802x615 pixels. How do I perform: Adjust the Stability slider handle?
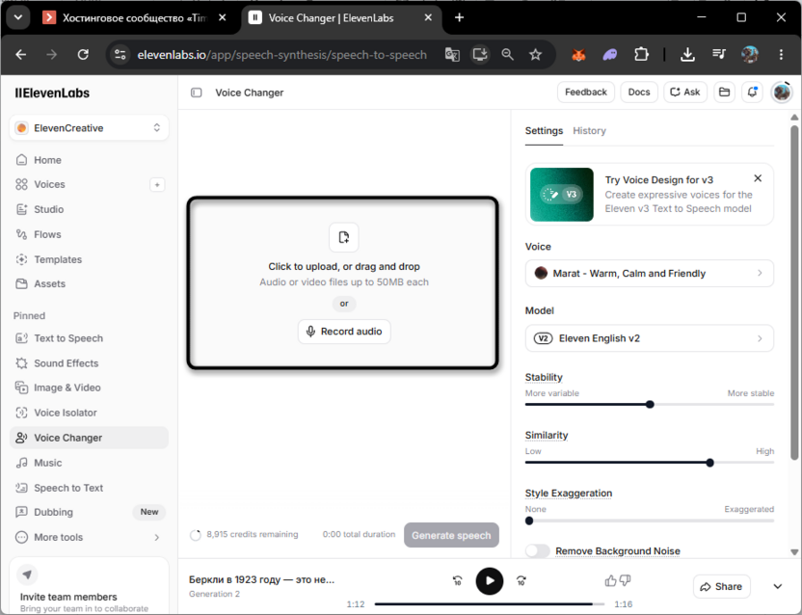click(x=650, y=404)
